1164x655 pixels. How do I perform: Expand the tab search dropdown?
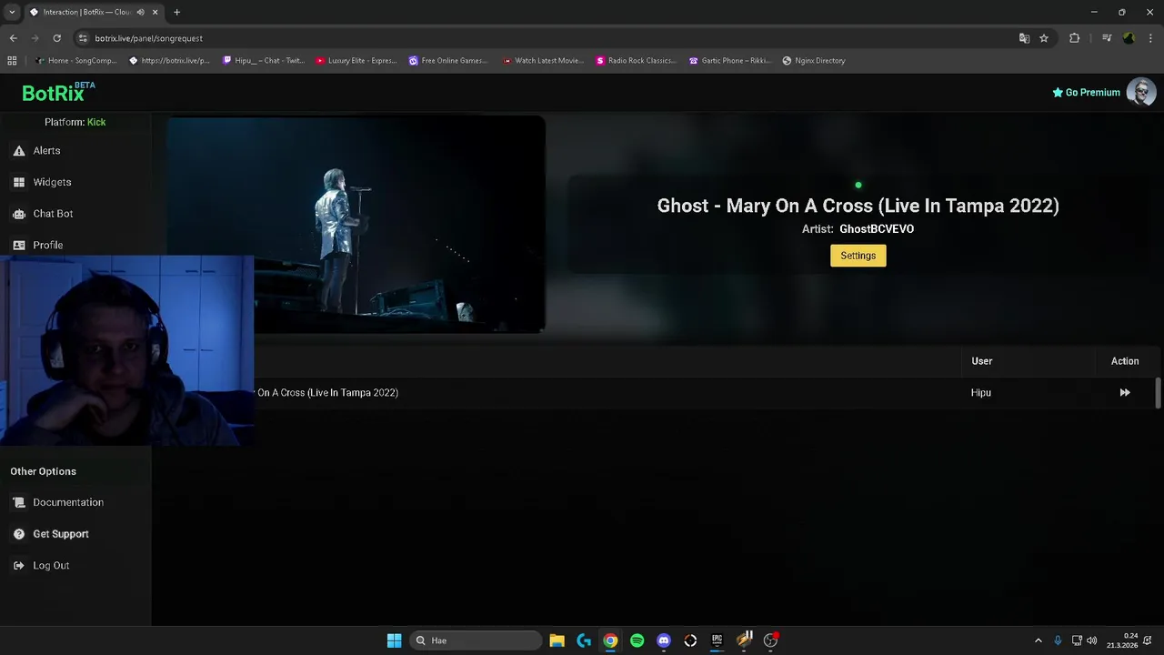pyautogui.click(x=12, y=12)
